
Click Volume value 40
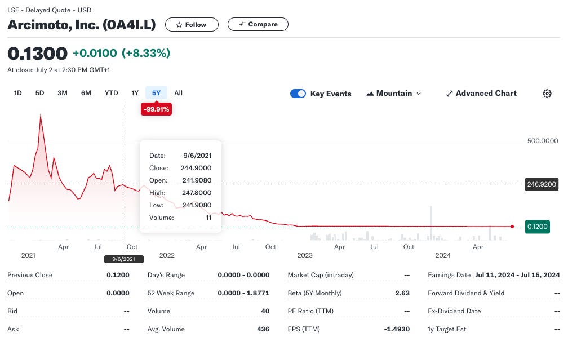click(x=265, y=311)
